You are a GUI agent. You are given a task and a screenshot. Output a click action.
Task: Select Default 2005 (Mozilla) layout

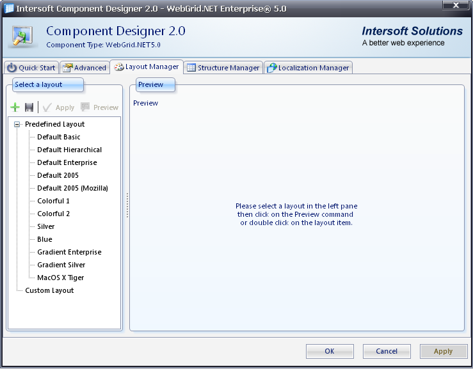[x=72, y=188]
